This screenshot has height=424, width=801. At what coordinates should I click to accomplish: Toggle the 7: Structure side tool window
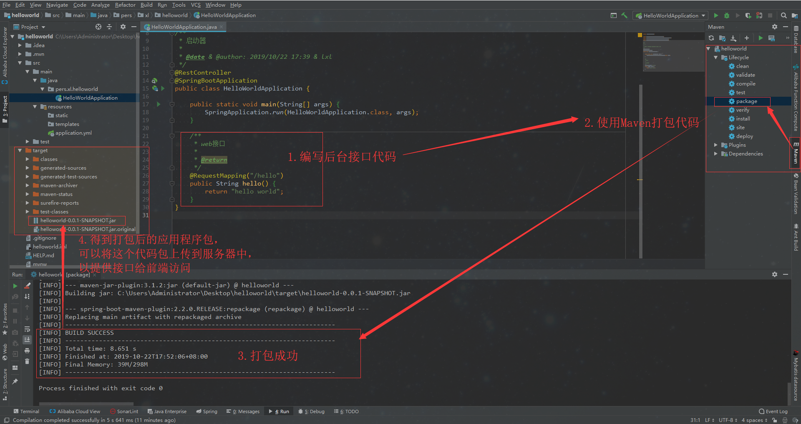5,384
